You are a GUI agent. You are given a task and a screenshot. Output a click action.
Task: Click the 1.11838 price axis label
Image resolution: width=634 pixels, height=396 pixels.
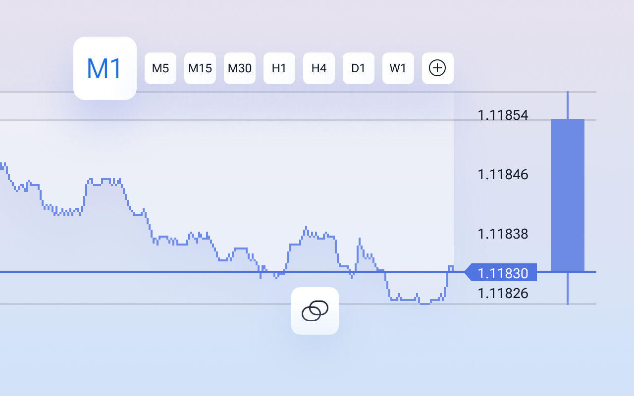coord(503,234)
